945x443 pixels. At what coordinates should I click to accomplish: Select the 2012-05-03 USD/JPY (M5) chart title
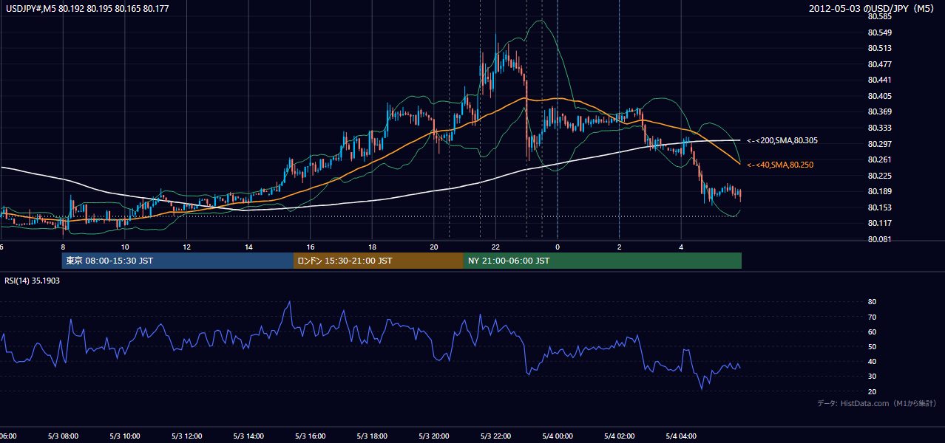872,9
